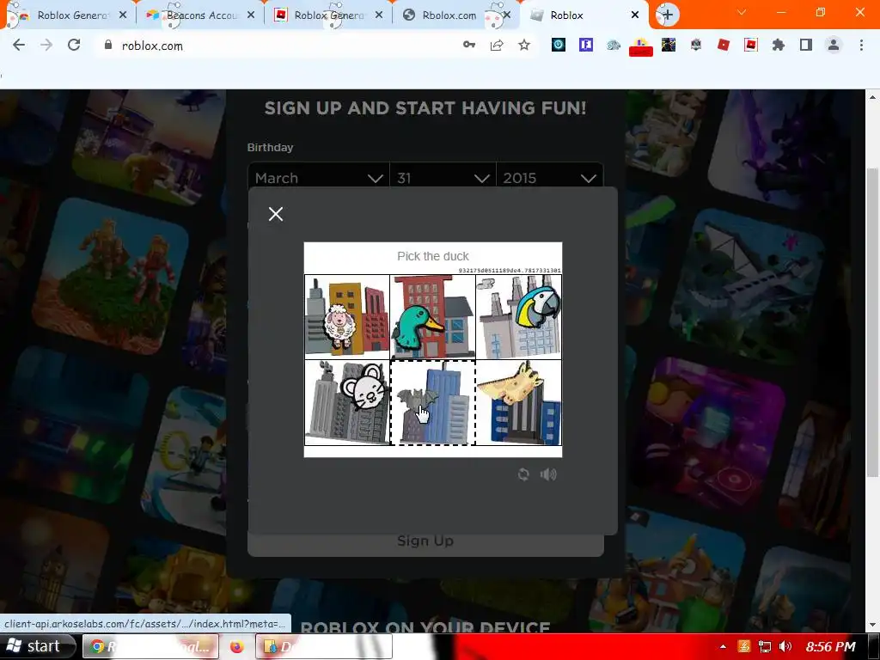Open the Chrome profile avatar icon
This screenshot has height=660, width=880.
pyautogui.click(x=834, y=45)
